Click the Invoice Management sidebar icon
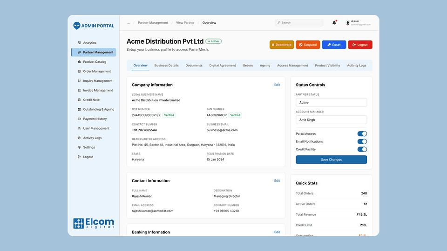Image resolution: width=447 pixels, height=251 pixels. (79, 90)
